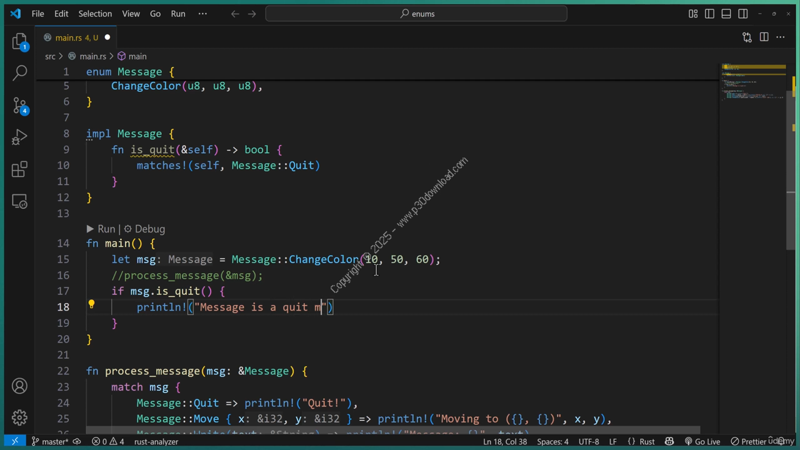Change encoding via UTF-8
Image resolution: width=800 pixels, height=450 pixels.
[x=589, y=442]
